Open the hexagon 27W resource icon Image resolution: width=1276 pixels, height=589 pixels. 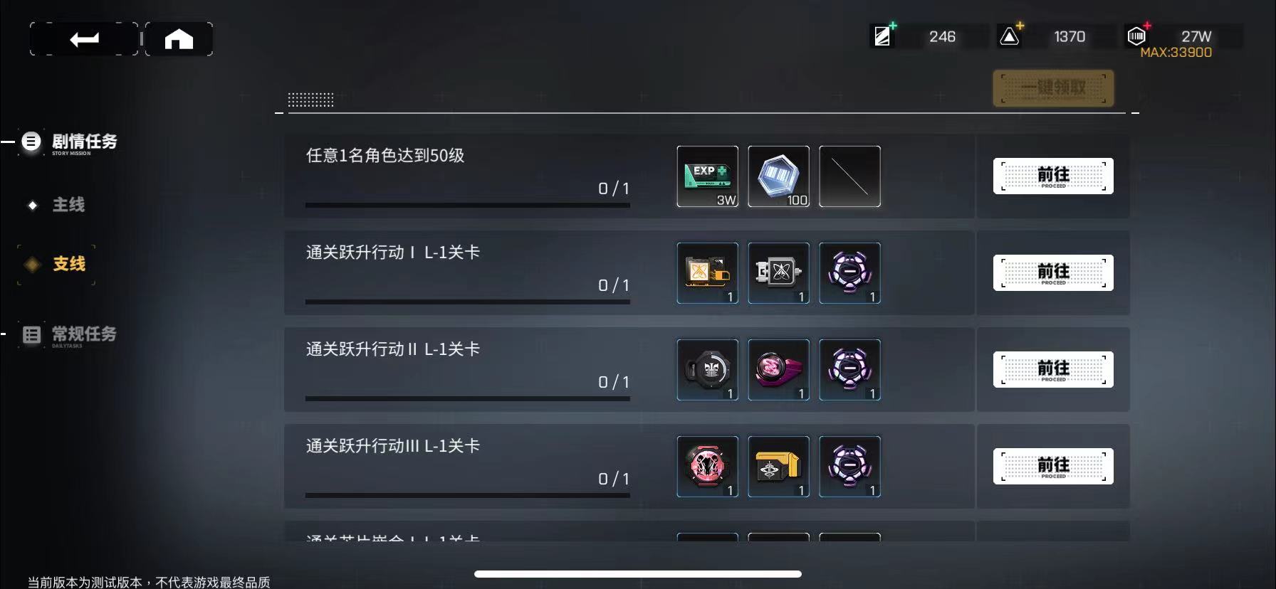click(1137, 36)
